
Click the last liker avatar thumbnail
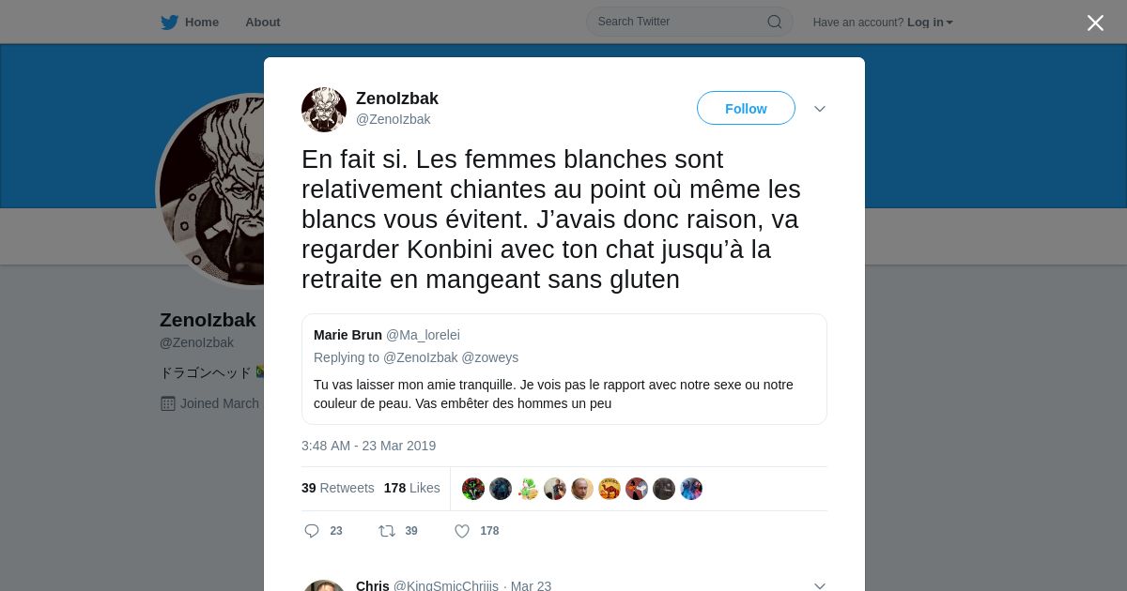(691, 489)
